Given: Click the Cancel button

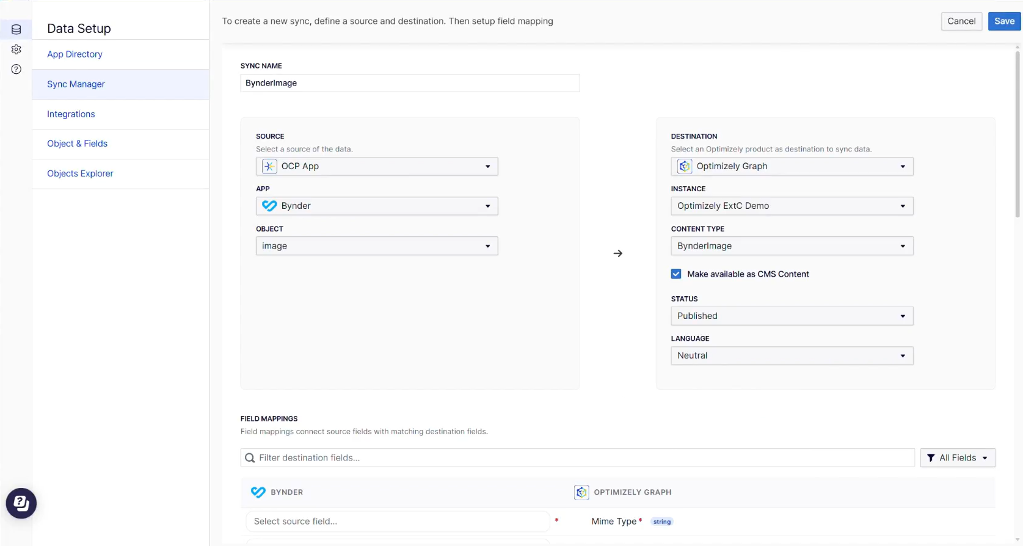Looking at the screenshot, I should 961,21.
